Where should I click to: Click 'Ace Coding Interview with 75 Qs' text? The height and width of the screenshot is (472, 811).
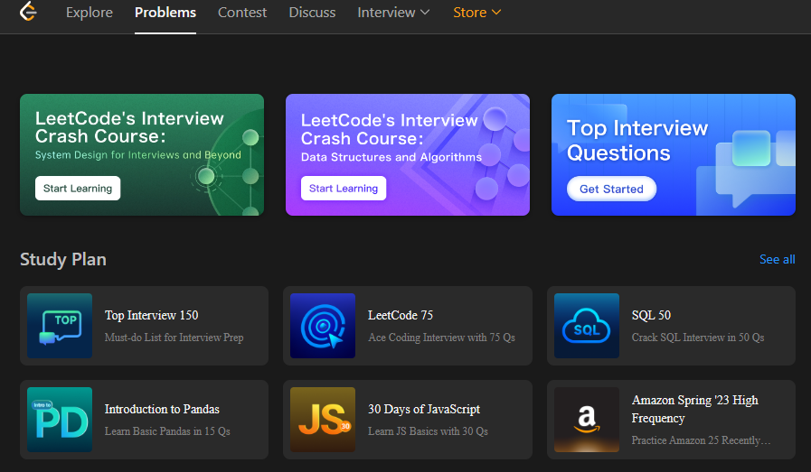(441, 338)
